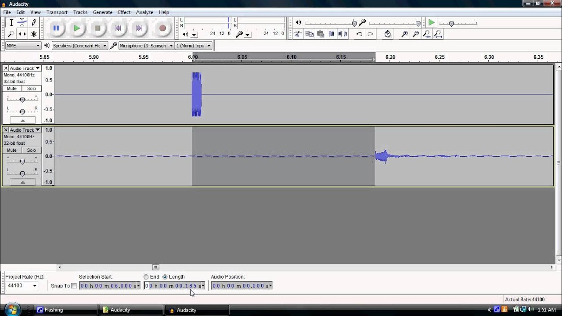This screenshot has height=316, width=562.
Task: Open the second Audio Track name menu
Action: 25,130
